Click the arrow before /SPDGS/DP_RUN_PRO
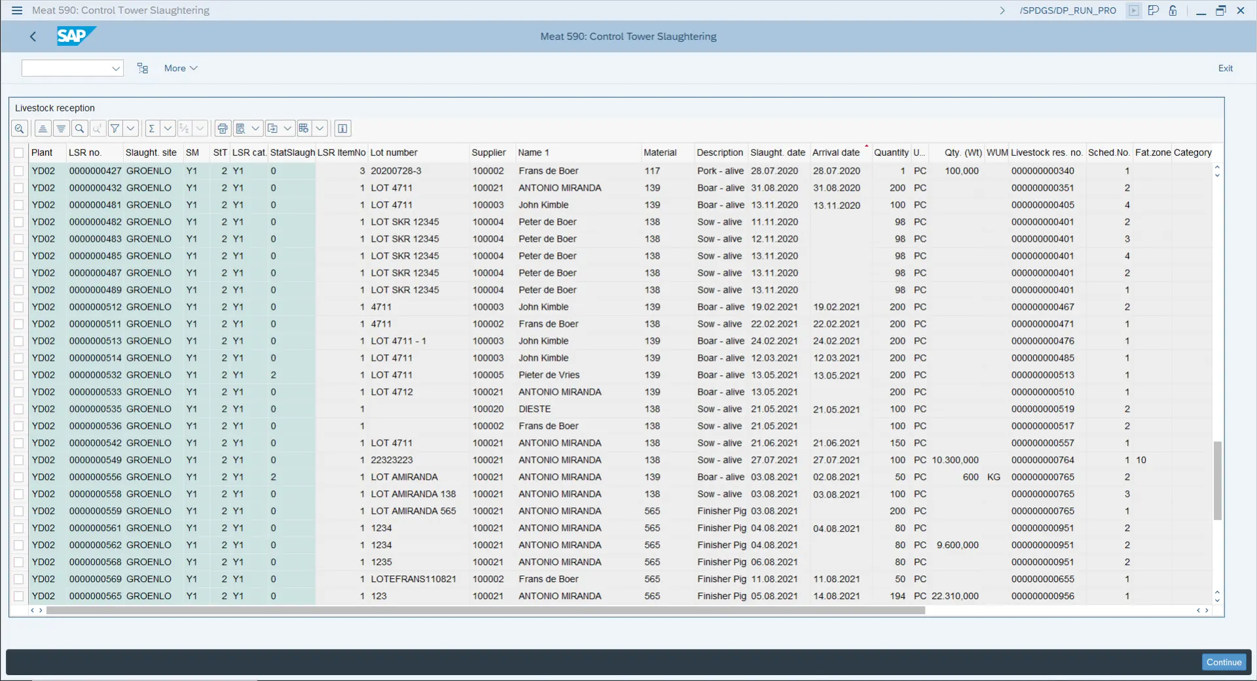The width and height of the screenshot is (1257, 681). (x=1002, y=10)
